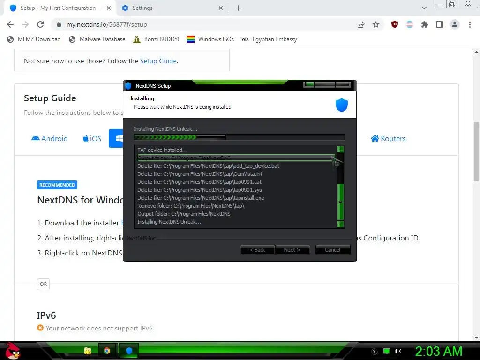Open the Windows ISOs bookmark
Screen dimensions: 480x360
[x=210, y=39]
